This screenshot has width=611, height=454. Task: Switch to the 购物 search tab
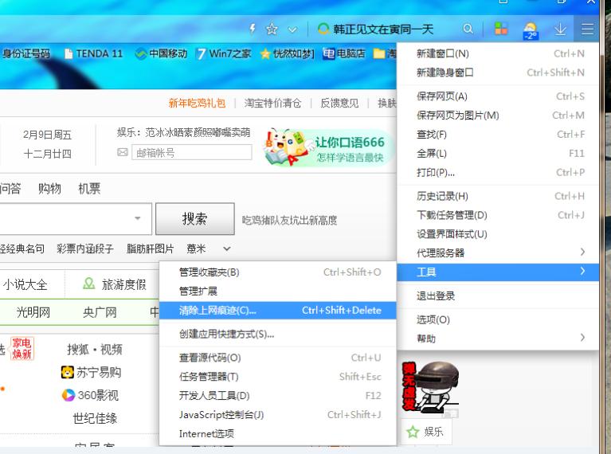49,189
